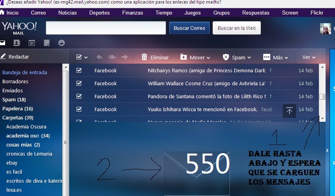Screen dimensions: 335x196
Task: Open the select-all dropdown arrow
Action: (x=86, y=57)
